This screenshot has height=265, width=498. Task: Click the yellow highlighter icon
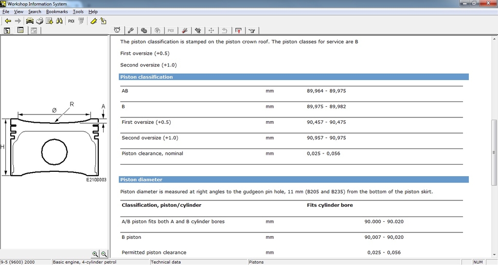click(94, 21)
